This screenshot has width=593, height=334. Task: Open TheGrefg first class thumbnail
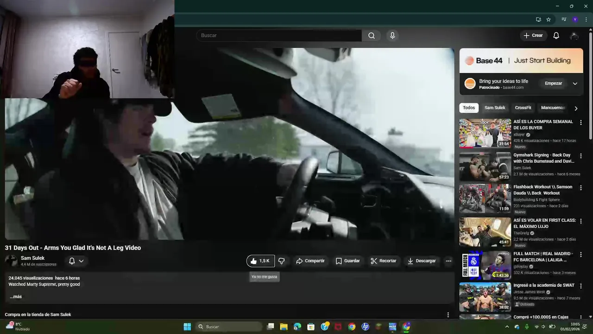tap(485, 232)
